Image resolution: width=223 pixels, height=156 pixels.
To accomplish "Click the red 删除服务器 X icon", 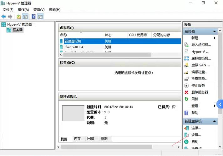I will tap(186, 92).
